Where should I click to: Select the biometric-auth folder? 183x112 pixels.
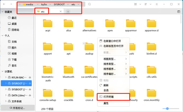pyautogui.click(x=48, y=74)
